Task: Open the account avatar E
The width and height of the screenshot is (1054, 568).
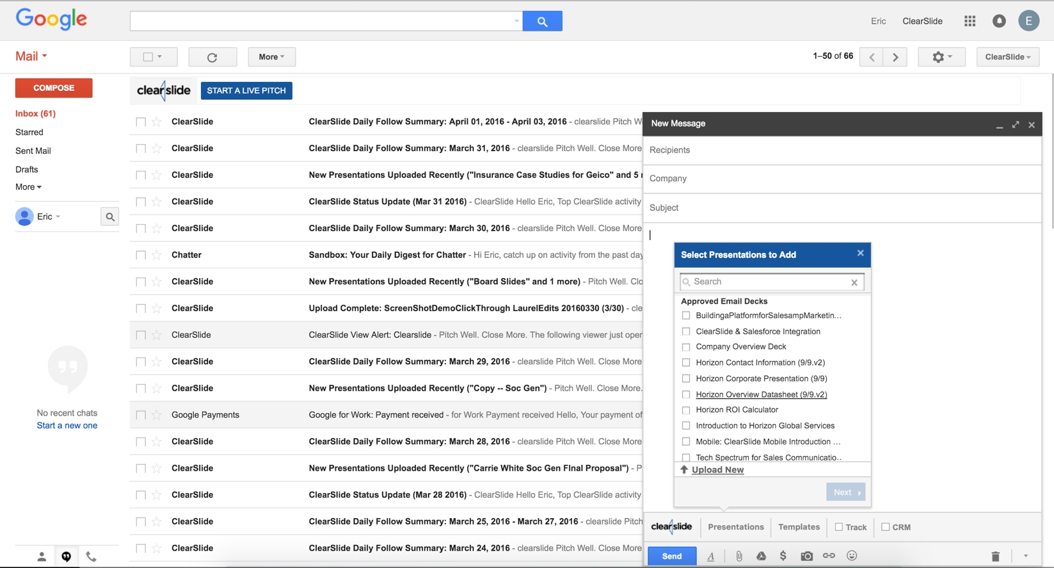Action: [x=1028, y=21]
